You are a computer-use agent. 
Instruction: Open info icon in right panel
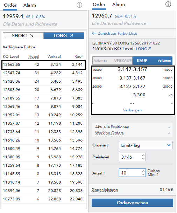[x=168, y=4]
